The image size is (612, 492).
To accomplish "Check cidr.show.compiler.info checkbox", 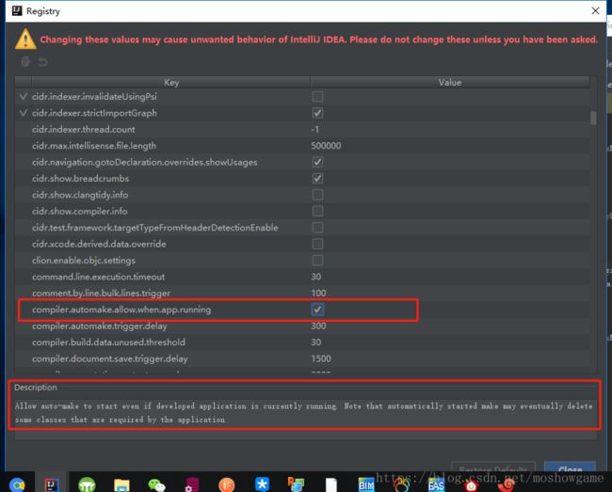I will pyautogui.click(x=317, y=211).
